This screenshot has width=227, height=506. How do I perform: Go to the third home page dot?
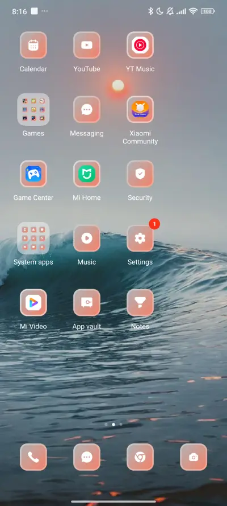coord(121,425)
